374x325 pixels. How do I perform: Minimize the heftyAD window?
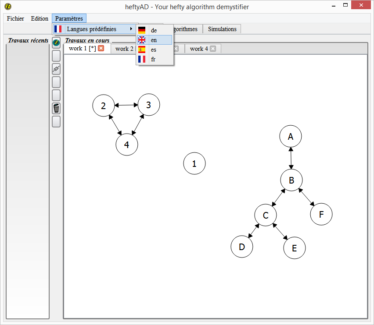pyautogui.click(x=334, y=5)
